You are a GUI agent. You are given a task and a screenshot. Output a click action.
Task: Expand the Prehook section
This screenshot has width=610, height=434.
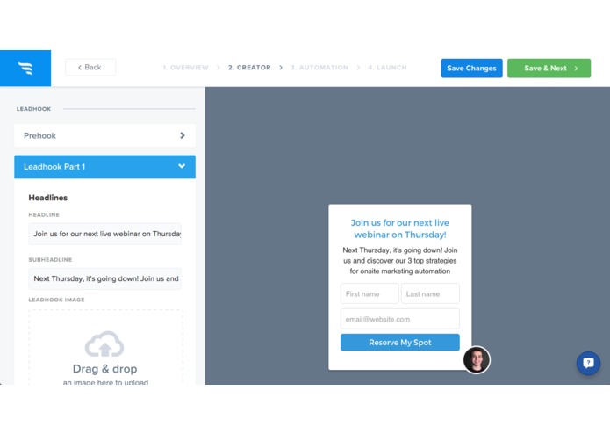click(104, 135)
